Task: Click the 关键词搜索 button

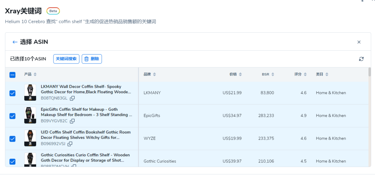Action: coord(66,59)
